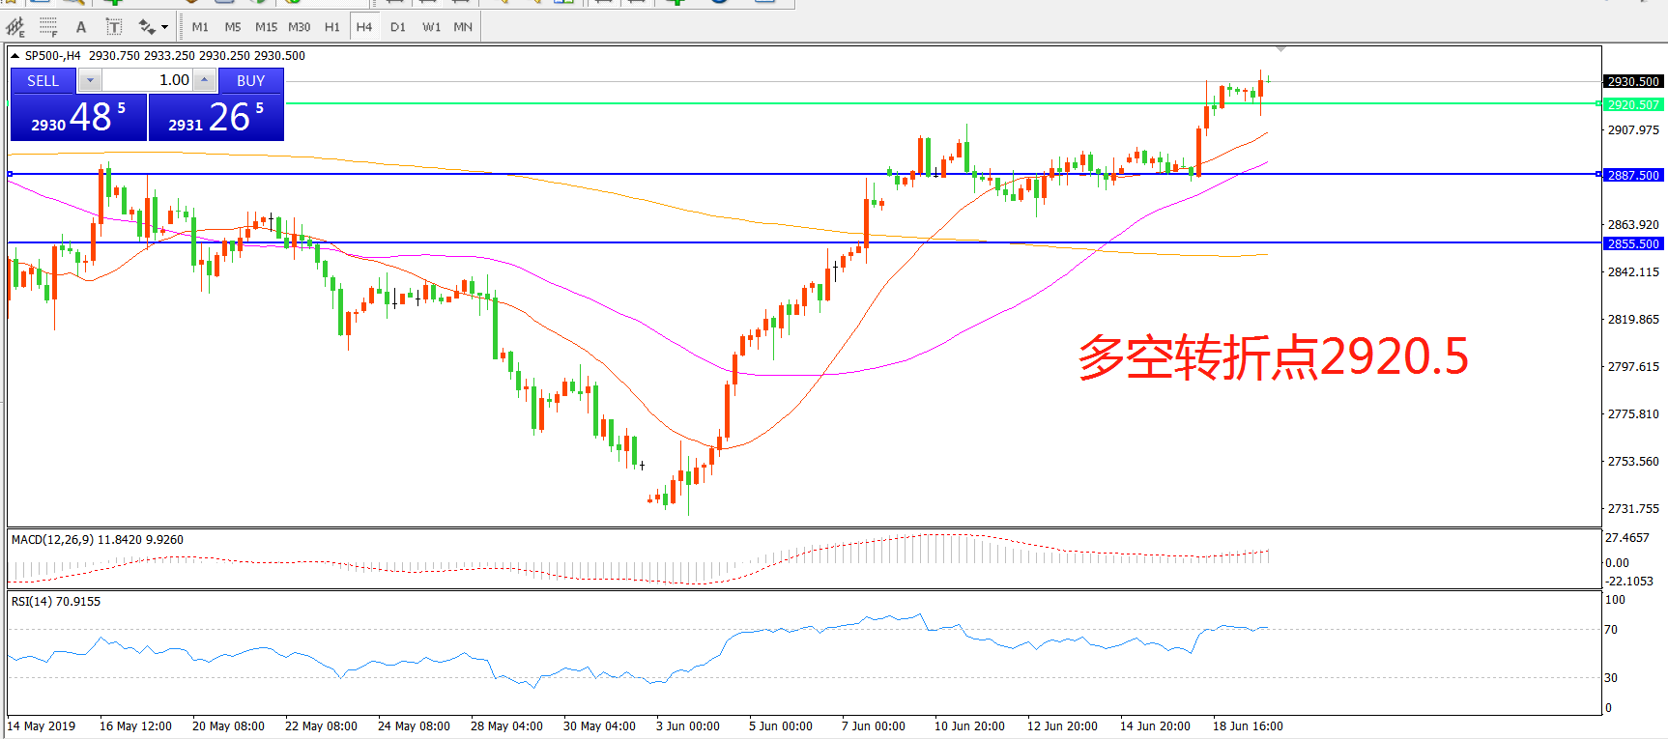Image resolution: width=1668 pixels, height=739 pixels.
Task: Select the Fibonacci Retracement tool
Action: click(x=48, y=27)
